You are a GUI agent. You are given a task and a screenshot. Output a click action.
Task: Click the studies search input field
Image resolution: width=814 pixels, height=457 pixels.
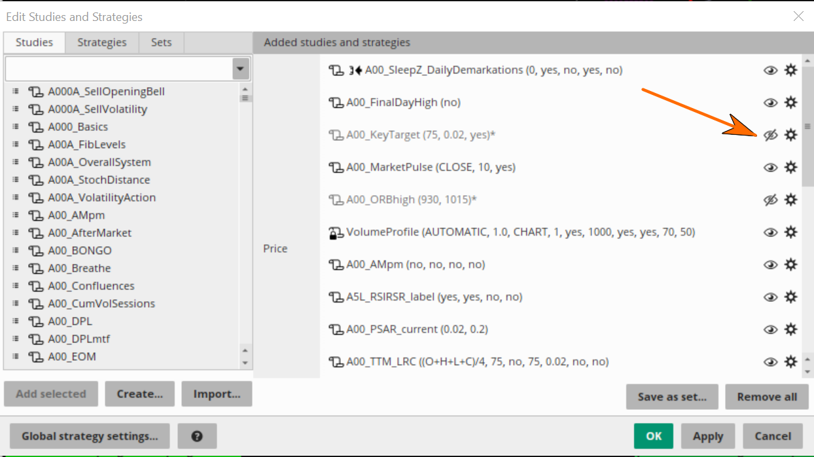click(119, 69)
